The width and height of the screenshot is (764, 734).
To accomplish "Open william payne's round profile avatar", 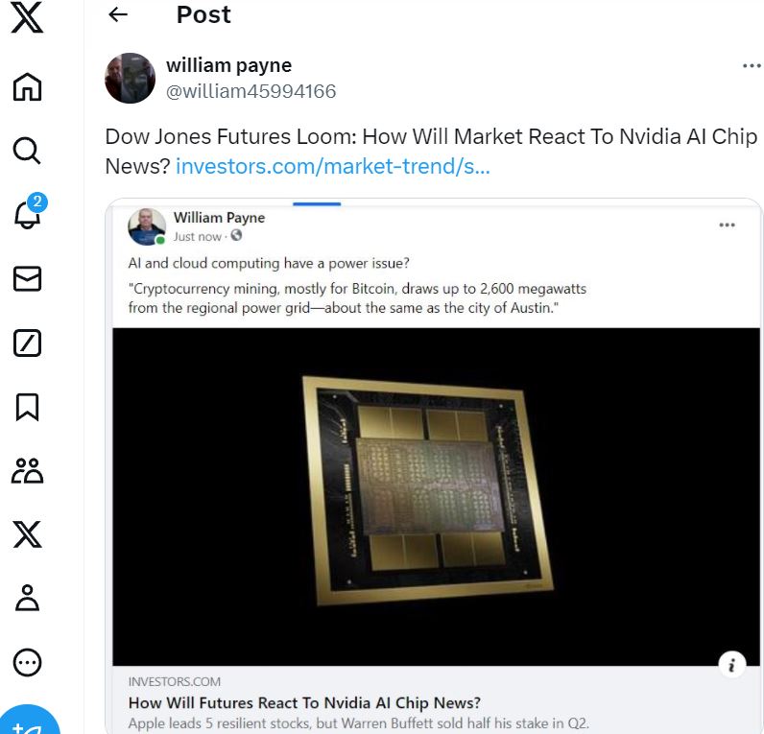I will pyautogui.click(x=131, y=78).
